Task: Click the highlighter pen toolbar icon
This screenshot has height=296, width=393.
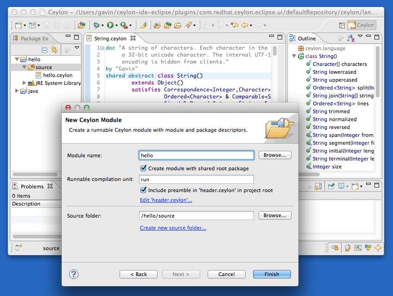Action: (143, 25)
